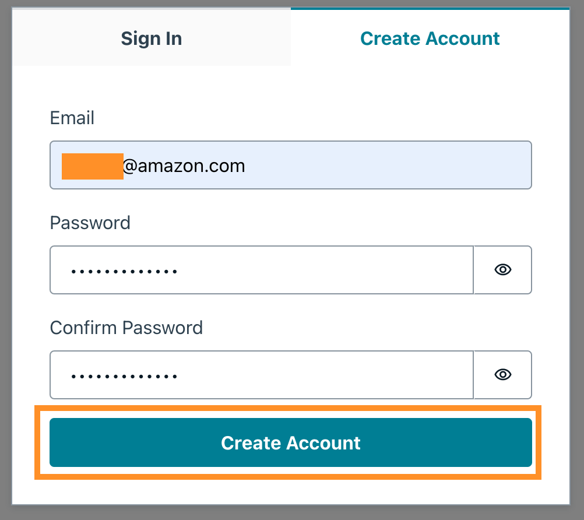Click empty area right of Password dots
This screenshot has width=584, height=520.
pos(324,270)
